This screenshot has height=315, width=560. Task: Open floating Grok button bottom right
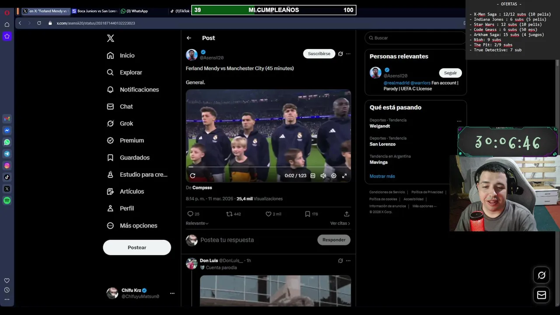[542, 275]
